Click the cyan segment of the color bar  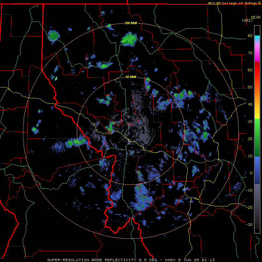[x=257, y=39]
